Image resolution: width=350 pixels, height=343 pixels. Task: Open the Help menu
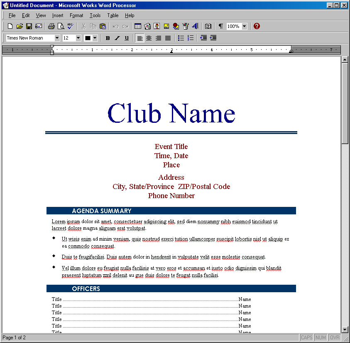[x=130, y=15]
